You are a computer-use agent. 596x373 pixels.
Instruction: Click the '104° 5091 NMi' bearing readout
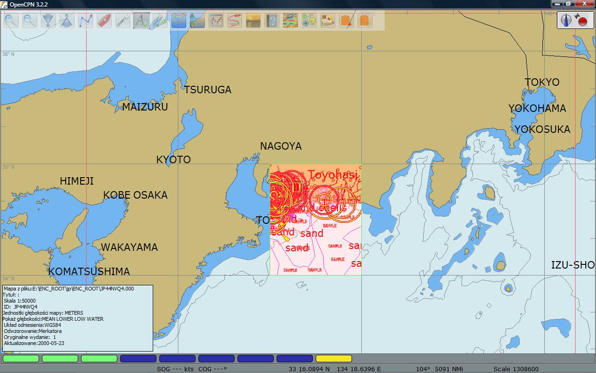[440, 369]
